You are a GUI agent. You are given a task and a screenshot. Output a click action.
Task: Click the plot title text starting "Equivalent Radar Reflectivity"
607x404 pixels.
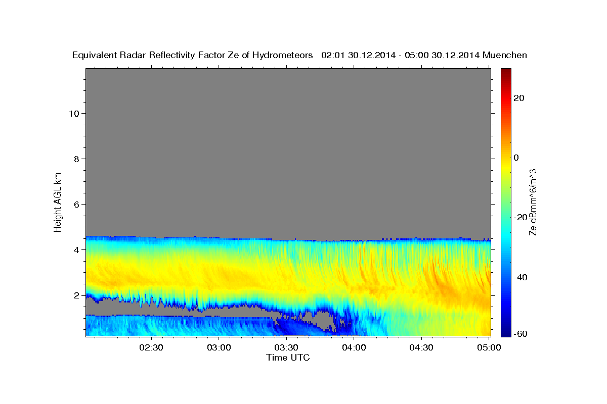pos(299,55)
